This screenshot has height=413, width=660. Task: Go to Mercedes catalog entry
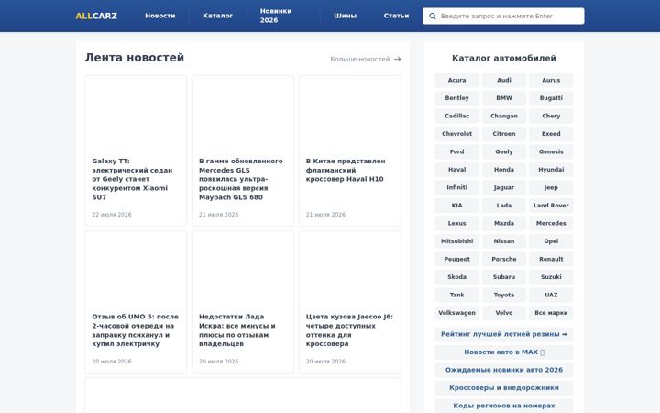pyautogui.click(x=551, y=223)
